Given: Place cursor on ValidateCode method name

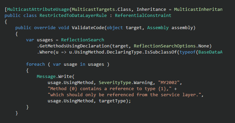Looking at the screenshot, I should [88, 28].
